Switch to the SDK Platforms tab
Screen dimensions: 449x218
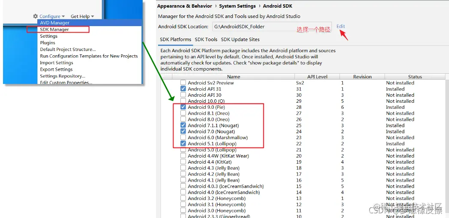point(176,39)
